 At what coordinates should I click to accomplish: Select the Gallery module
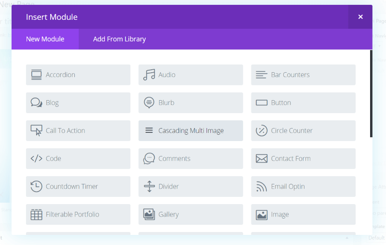click(x=191, y=214)
